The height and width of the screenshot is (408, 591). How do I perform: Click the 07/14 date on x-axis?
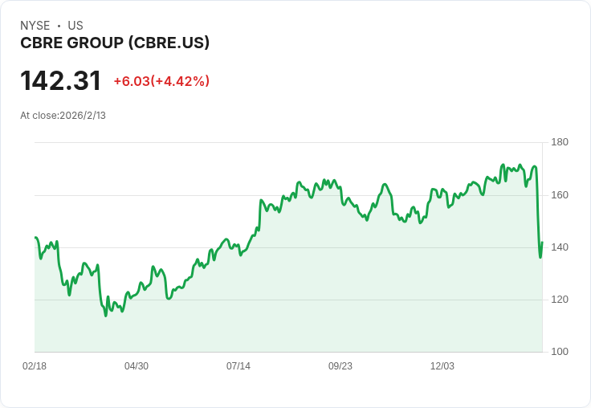click(238, 365)
